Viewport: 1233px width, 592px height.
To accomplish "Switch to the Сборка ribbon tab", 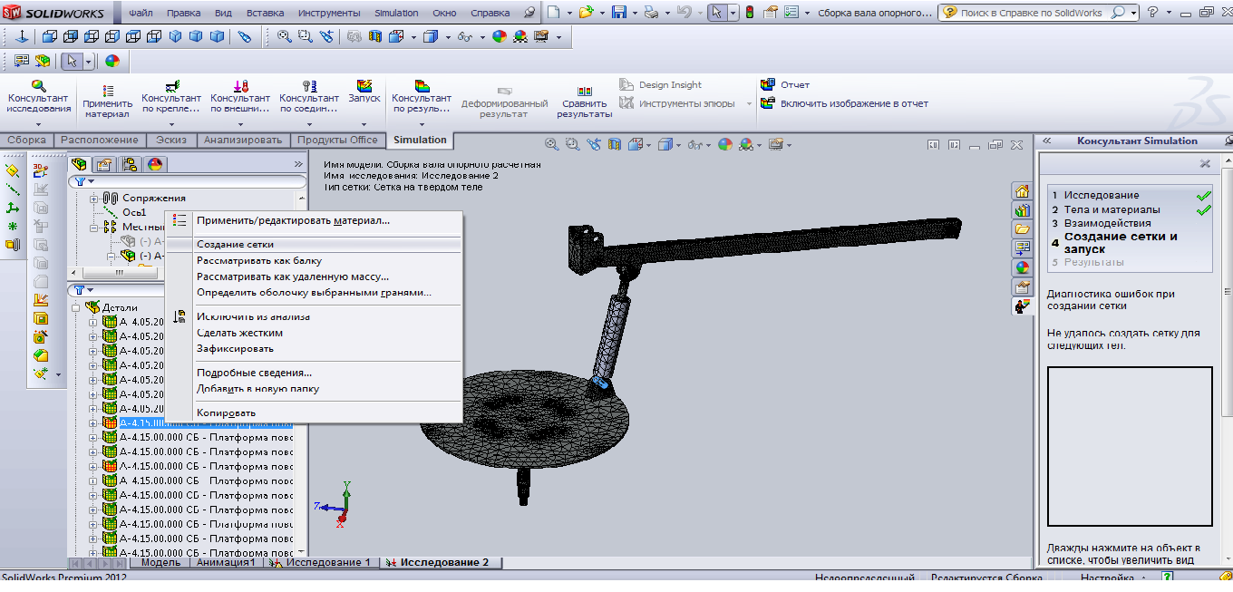I will tap(27, 140).
